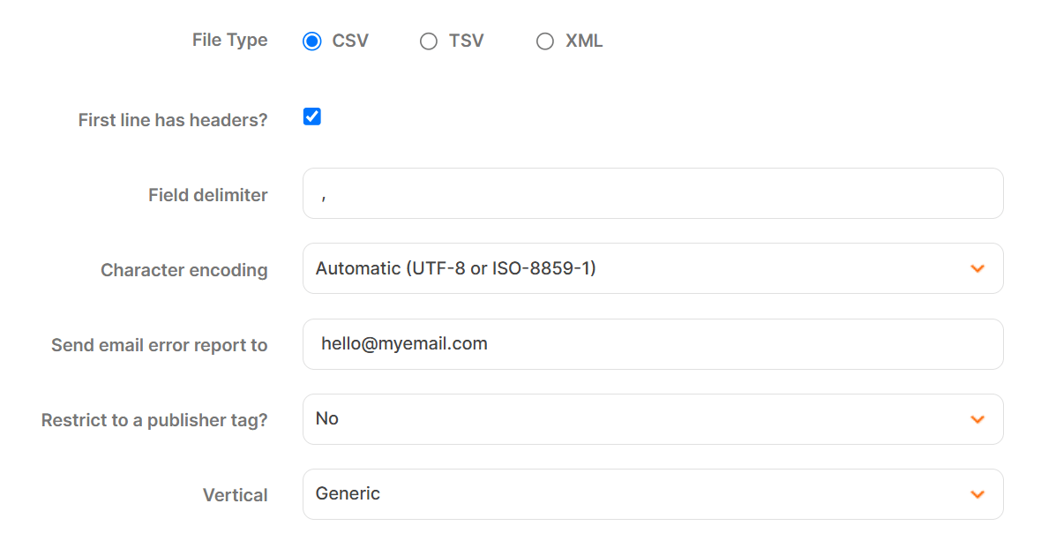Open the publisher tag dropdown set to No
The width and height of the screenshot is (1041, 556).
pos(635,419)
